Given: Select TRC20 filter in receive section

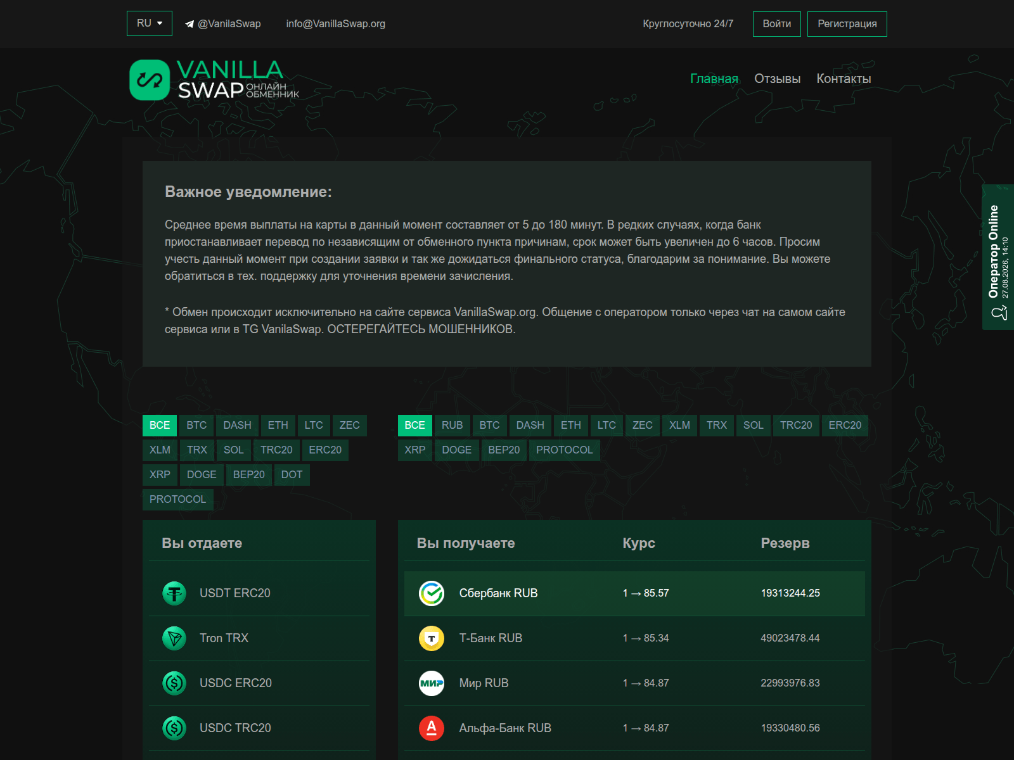Looking at the screenshot, I should [x=796, y=426].
